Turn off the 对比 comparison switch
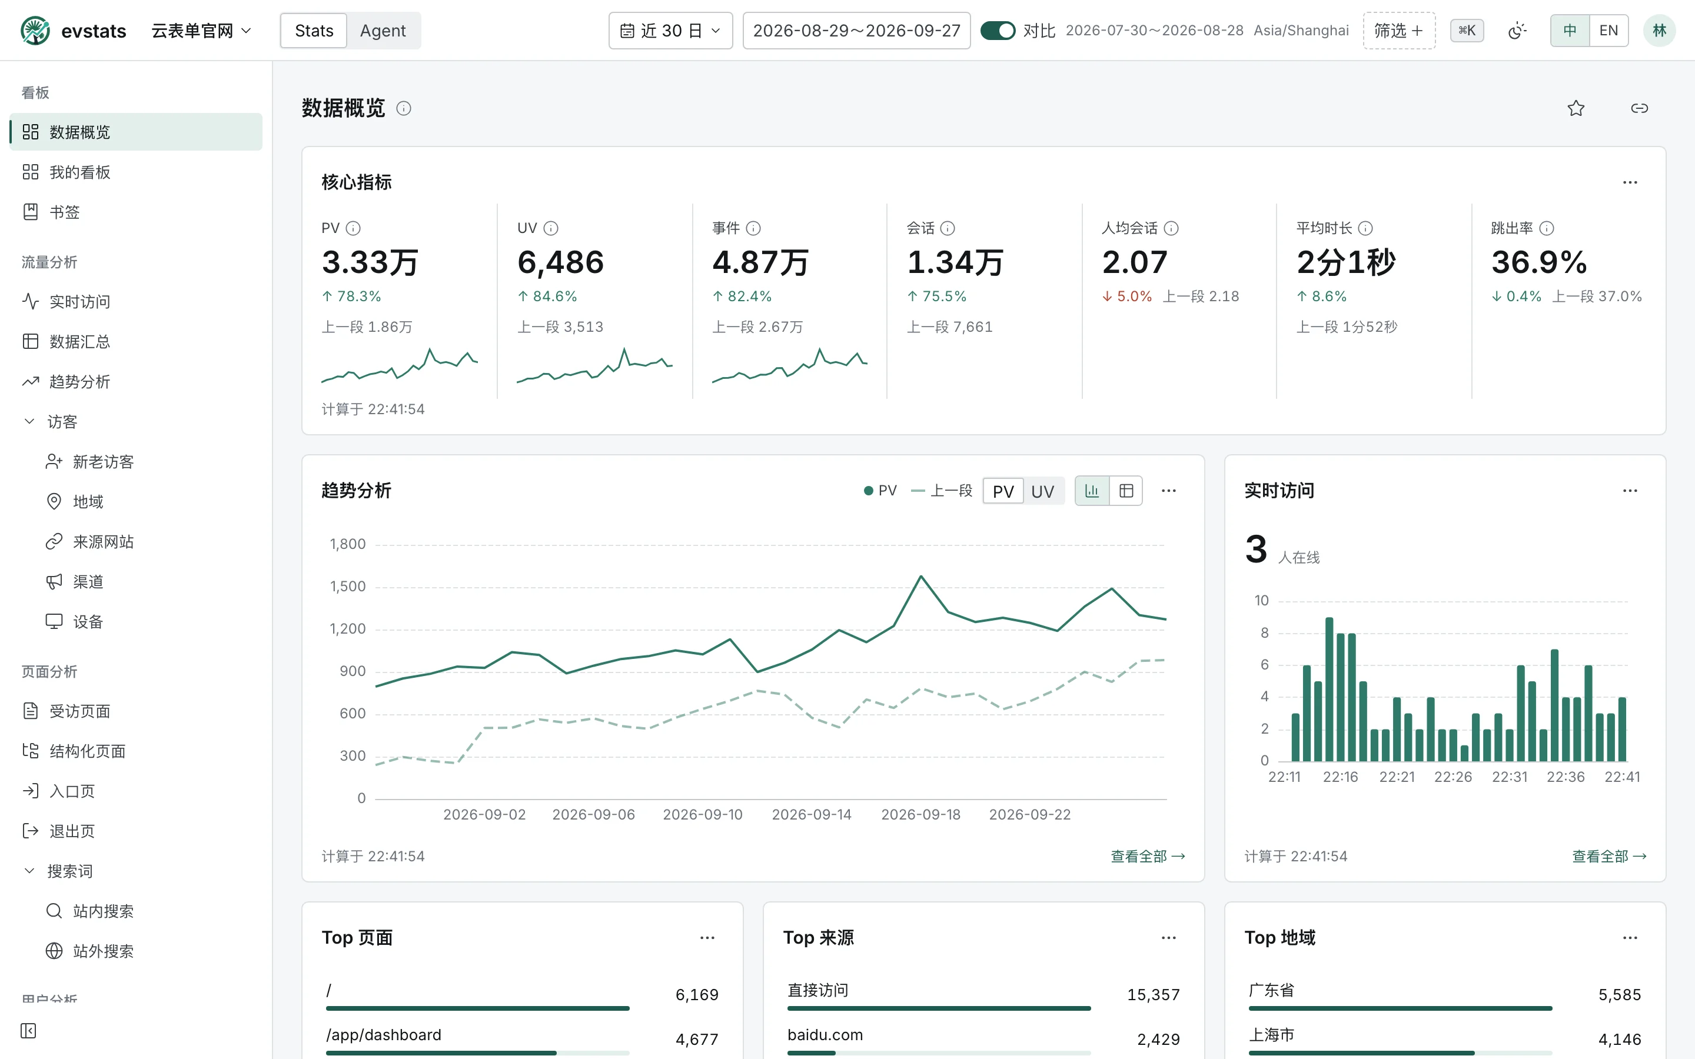The width and height of the screenshot is (1695, 1059). click(998, 31)
